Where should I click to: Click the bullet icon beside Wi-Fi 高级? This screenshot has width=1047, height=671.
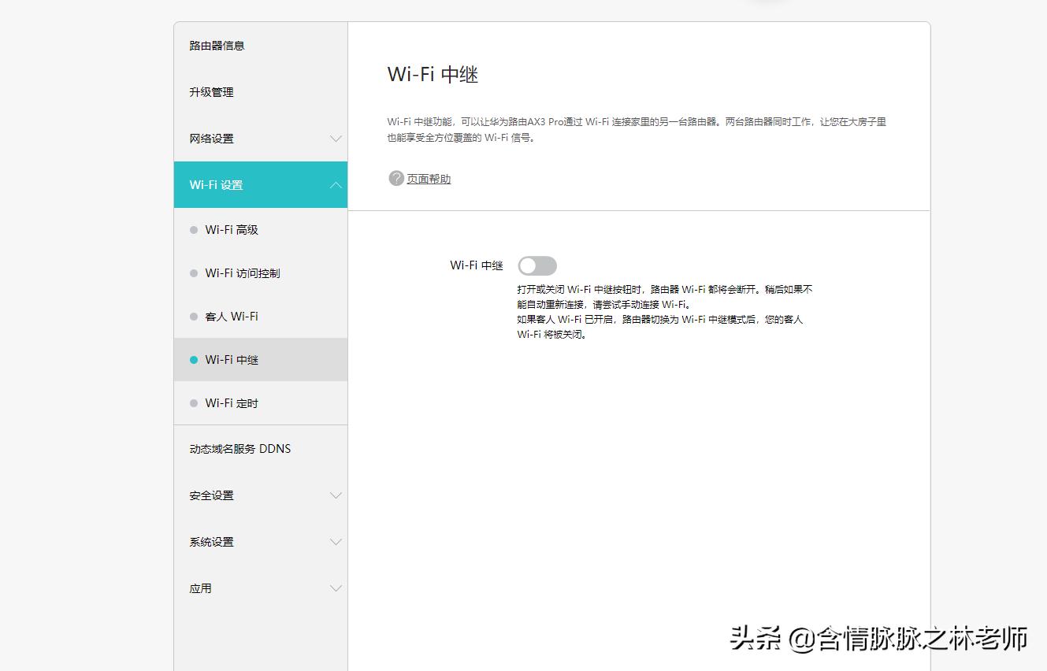[x=194, y=229]
